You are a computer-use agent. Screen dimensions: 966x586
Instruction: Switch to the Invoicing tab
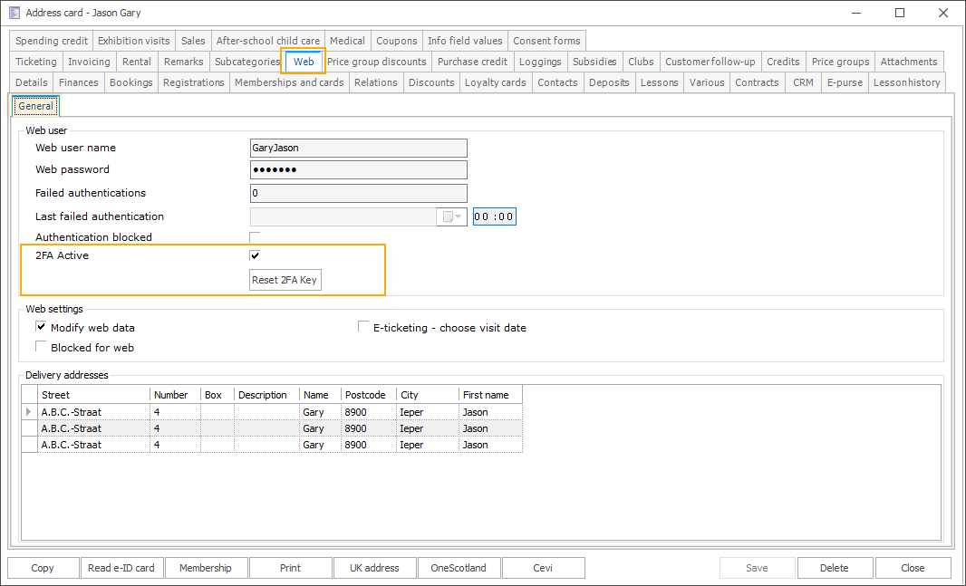coord(89,62)
